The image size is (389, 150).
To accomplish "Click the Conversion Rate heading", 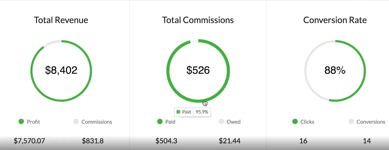I will point(335,20).
